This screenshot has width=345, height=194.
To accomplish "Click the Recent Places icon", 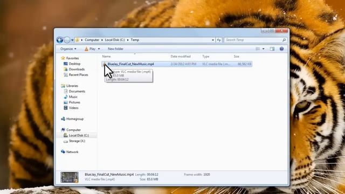I will (66, 75).
